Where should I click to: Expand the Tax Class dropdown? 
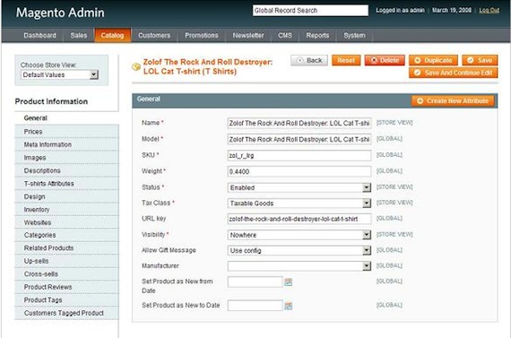coord(299,203)
